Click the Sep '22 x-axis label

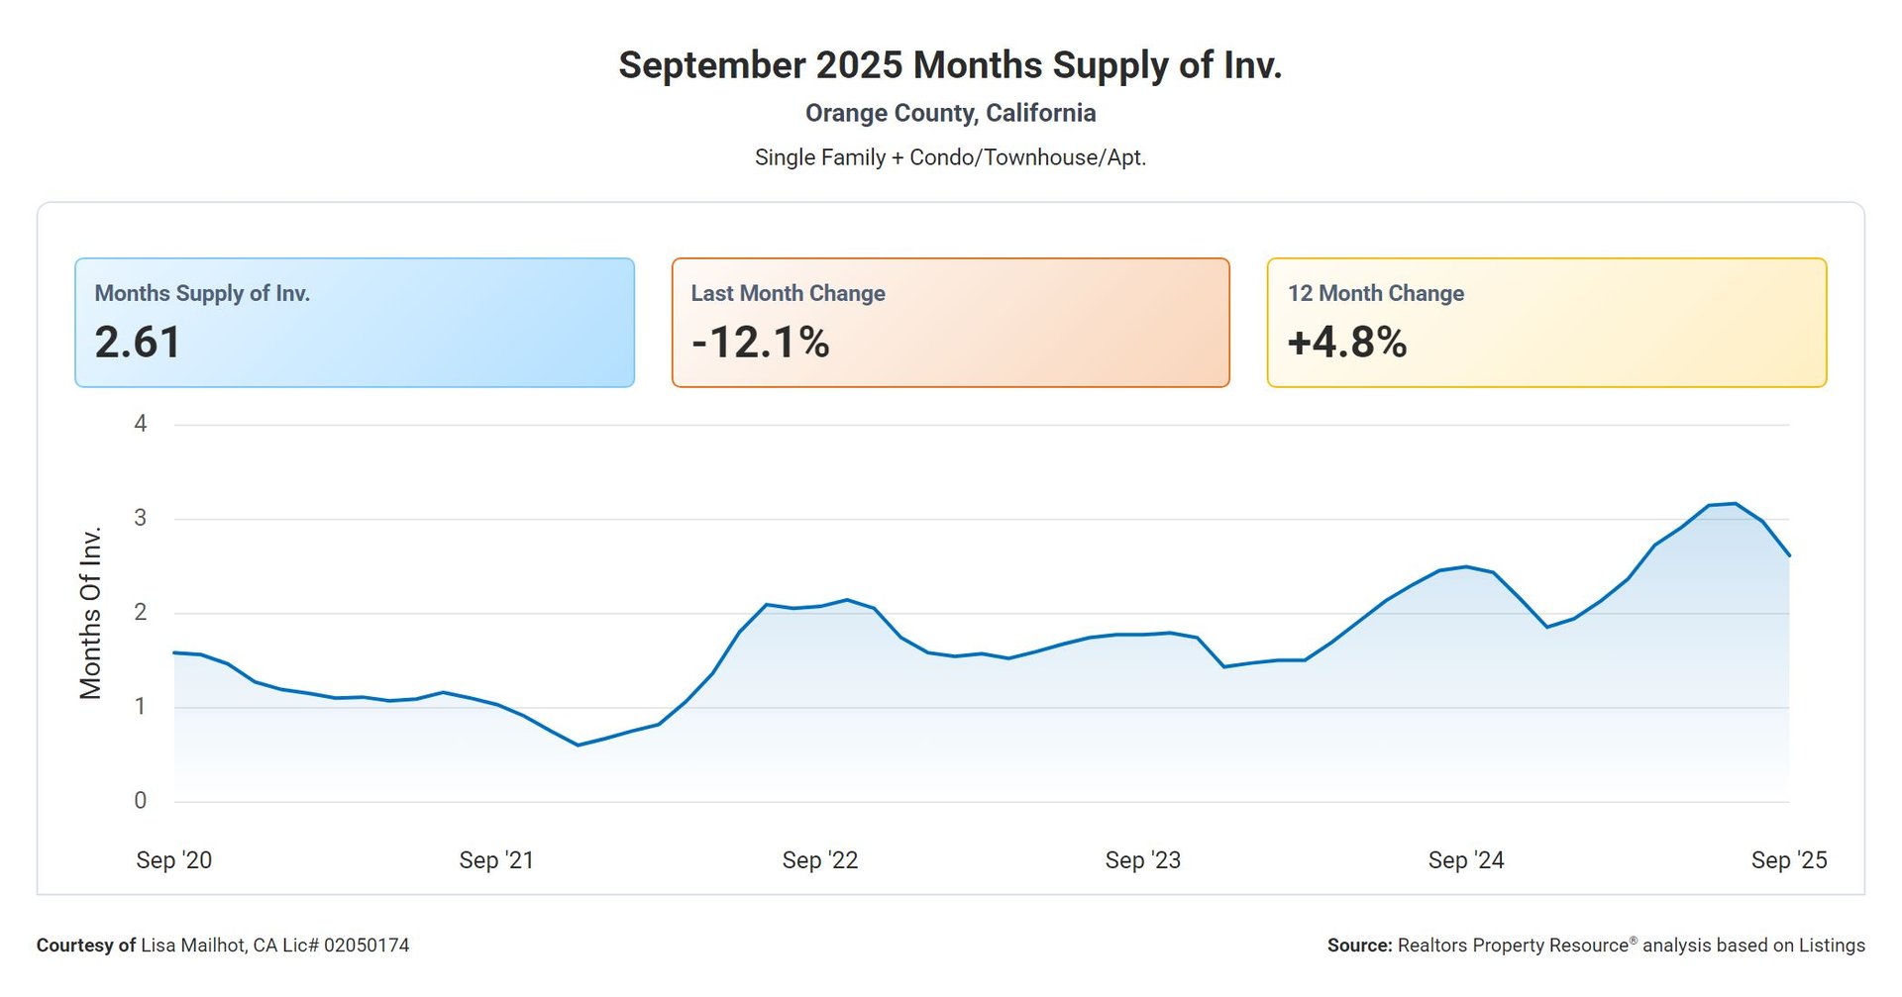coord(820,860)
